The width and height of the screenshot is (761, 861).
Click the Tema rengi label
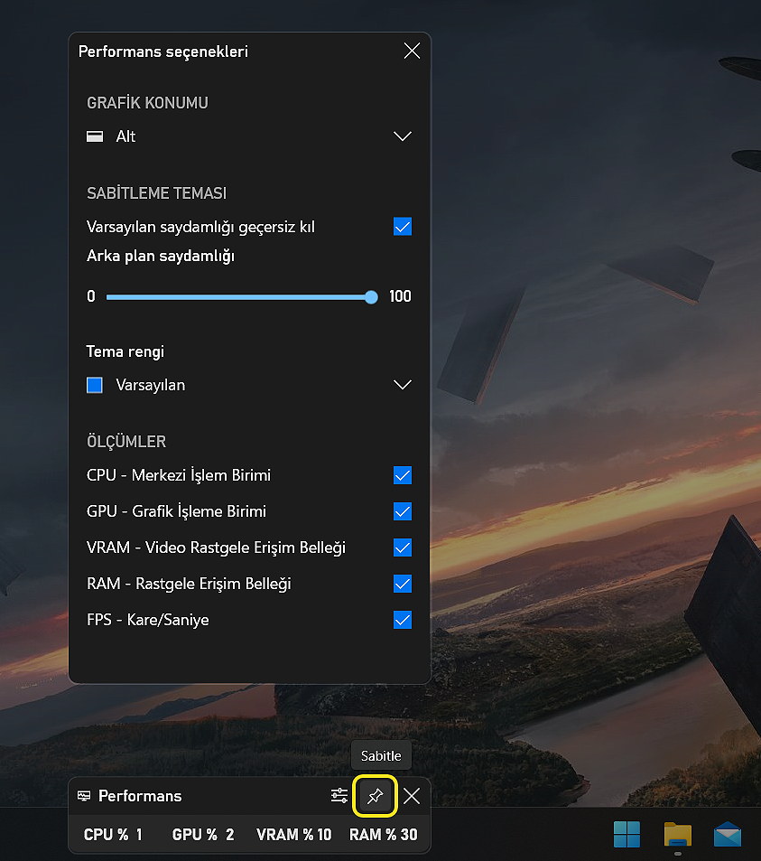pos(125,351)
